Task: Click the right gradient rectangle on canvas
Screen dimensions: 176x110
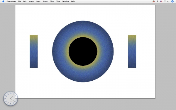Action: pos(132,51)
